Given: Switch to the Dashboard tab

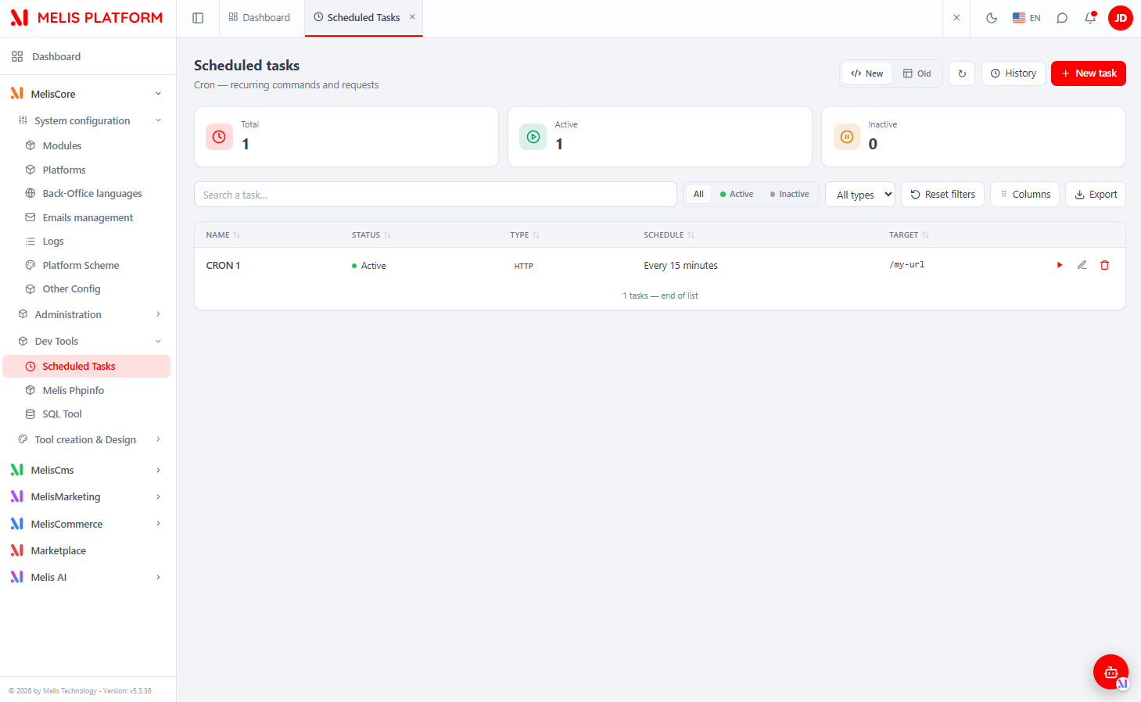Looking at the screenshot, I should 260,18.
